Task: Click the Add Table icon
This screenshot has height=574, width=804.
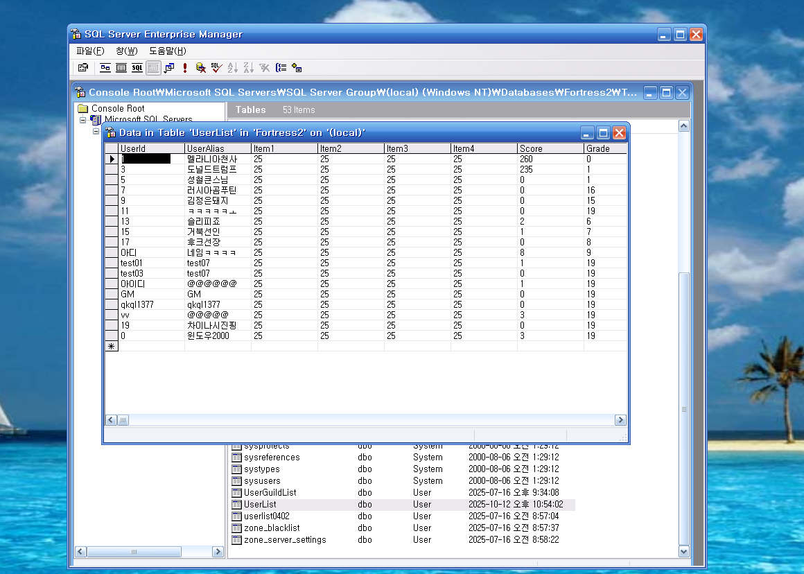Action: pyautogui.click(x=297, y=68)
